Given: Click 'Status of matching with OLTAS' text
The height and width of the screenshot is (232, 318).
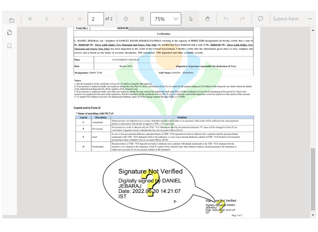Looking at the screenshot, I should pos(95,113).
